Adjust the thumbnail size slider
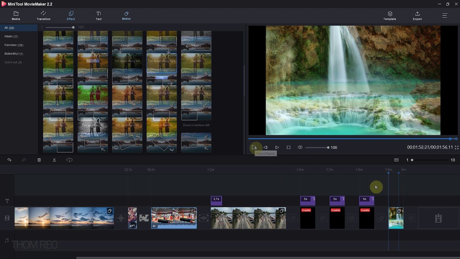This screenshot has height=259, width=460. [59, 27]
